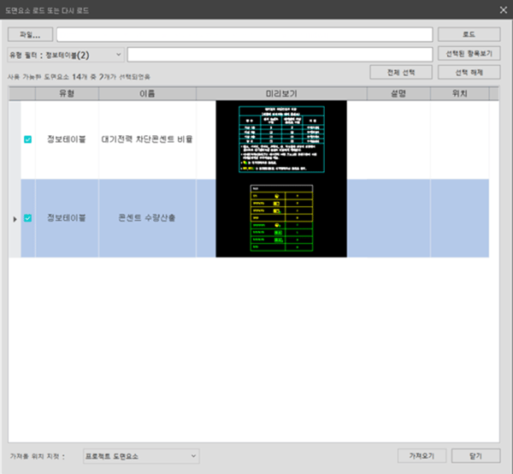Open the 유형 필터 dropdown
This screenshot has width=513, height=474.
[x=66, y=55]
